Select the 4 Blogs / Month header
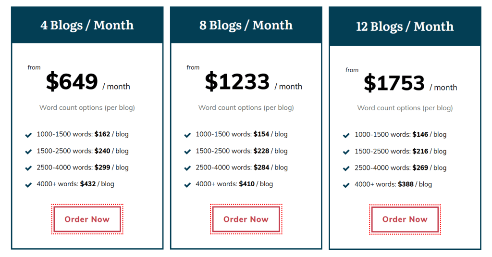Screen dimensions: 492x257 (87, 25)
